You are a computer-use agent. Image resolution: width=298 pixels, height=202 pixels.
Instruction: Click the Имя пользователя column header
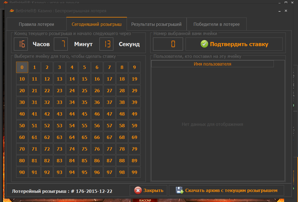pos(212,64)
